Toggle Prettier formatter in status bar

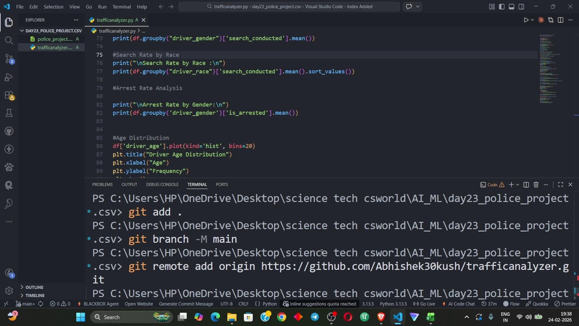click(565, 304)
